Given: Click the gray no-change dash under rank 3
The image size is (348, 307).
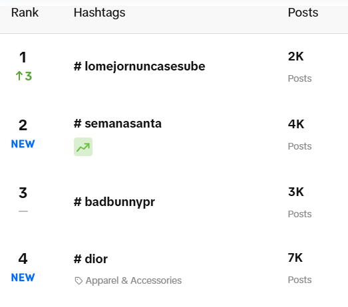Looking at the screenshot, I should pyautogui.click(x=23, y=211).
